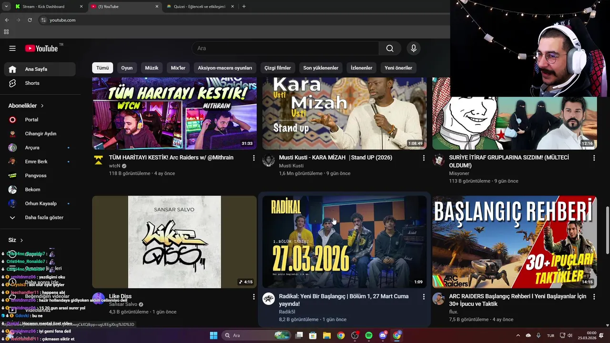
Task: Open the Windows Start menu
Action: click(x=213, y=335)
